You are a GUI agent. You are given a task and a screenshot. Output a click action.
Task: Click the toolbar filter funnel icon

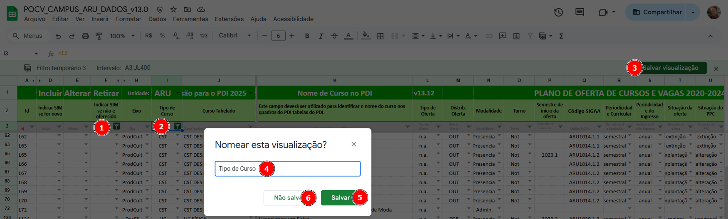(530, 36)
